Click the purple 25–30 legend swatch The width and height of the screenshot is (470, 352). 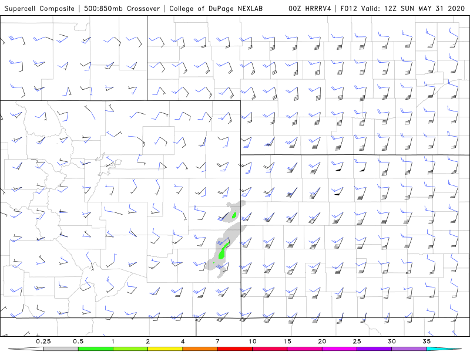point(374,349)
